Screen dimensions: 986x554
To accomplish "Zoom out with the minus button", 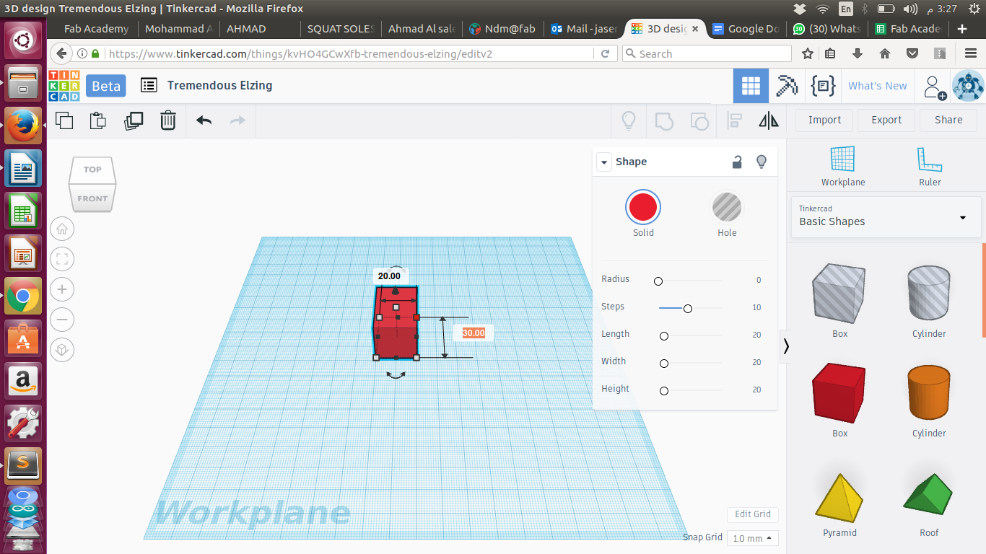I will coord(63,320).
